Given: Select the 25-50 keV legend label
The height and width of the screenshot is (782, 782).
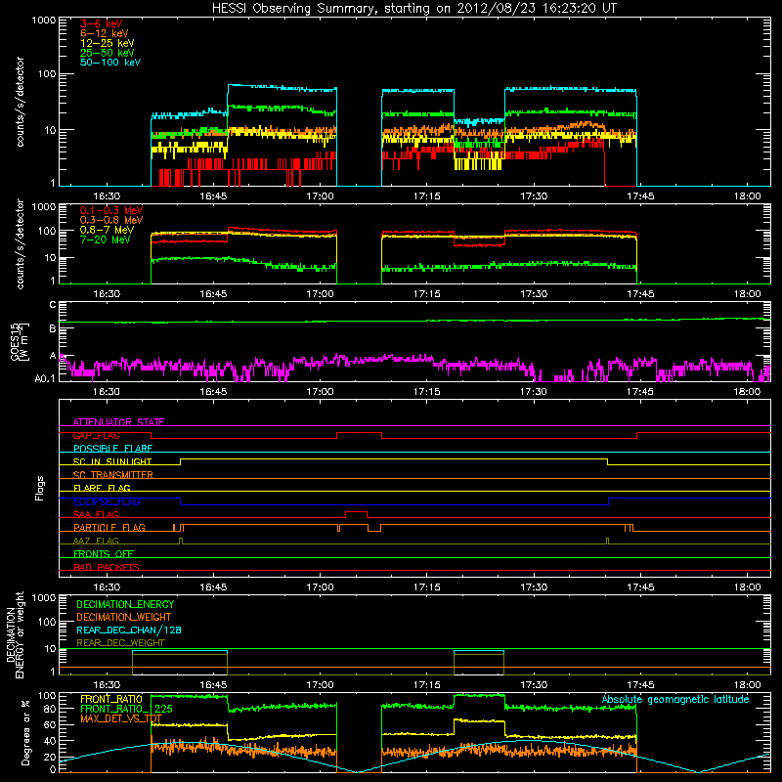Looking at the screenshot, I should (x=108, y=53).
